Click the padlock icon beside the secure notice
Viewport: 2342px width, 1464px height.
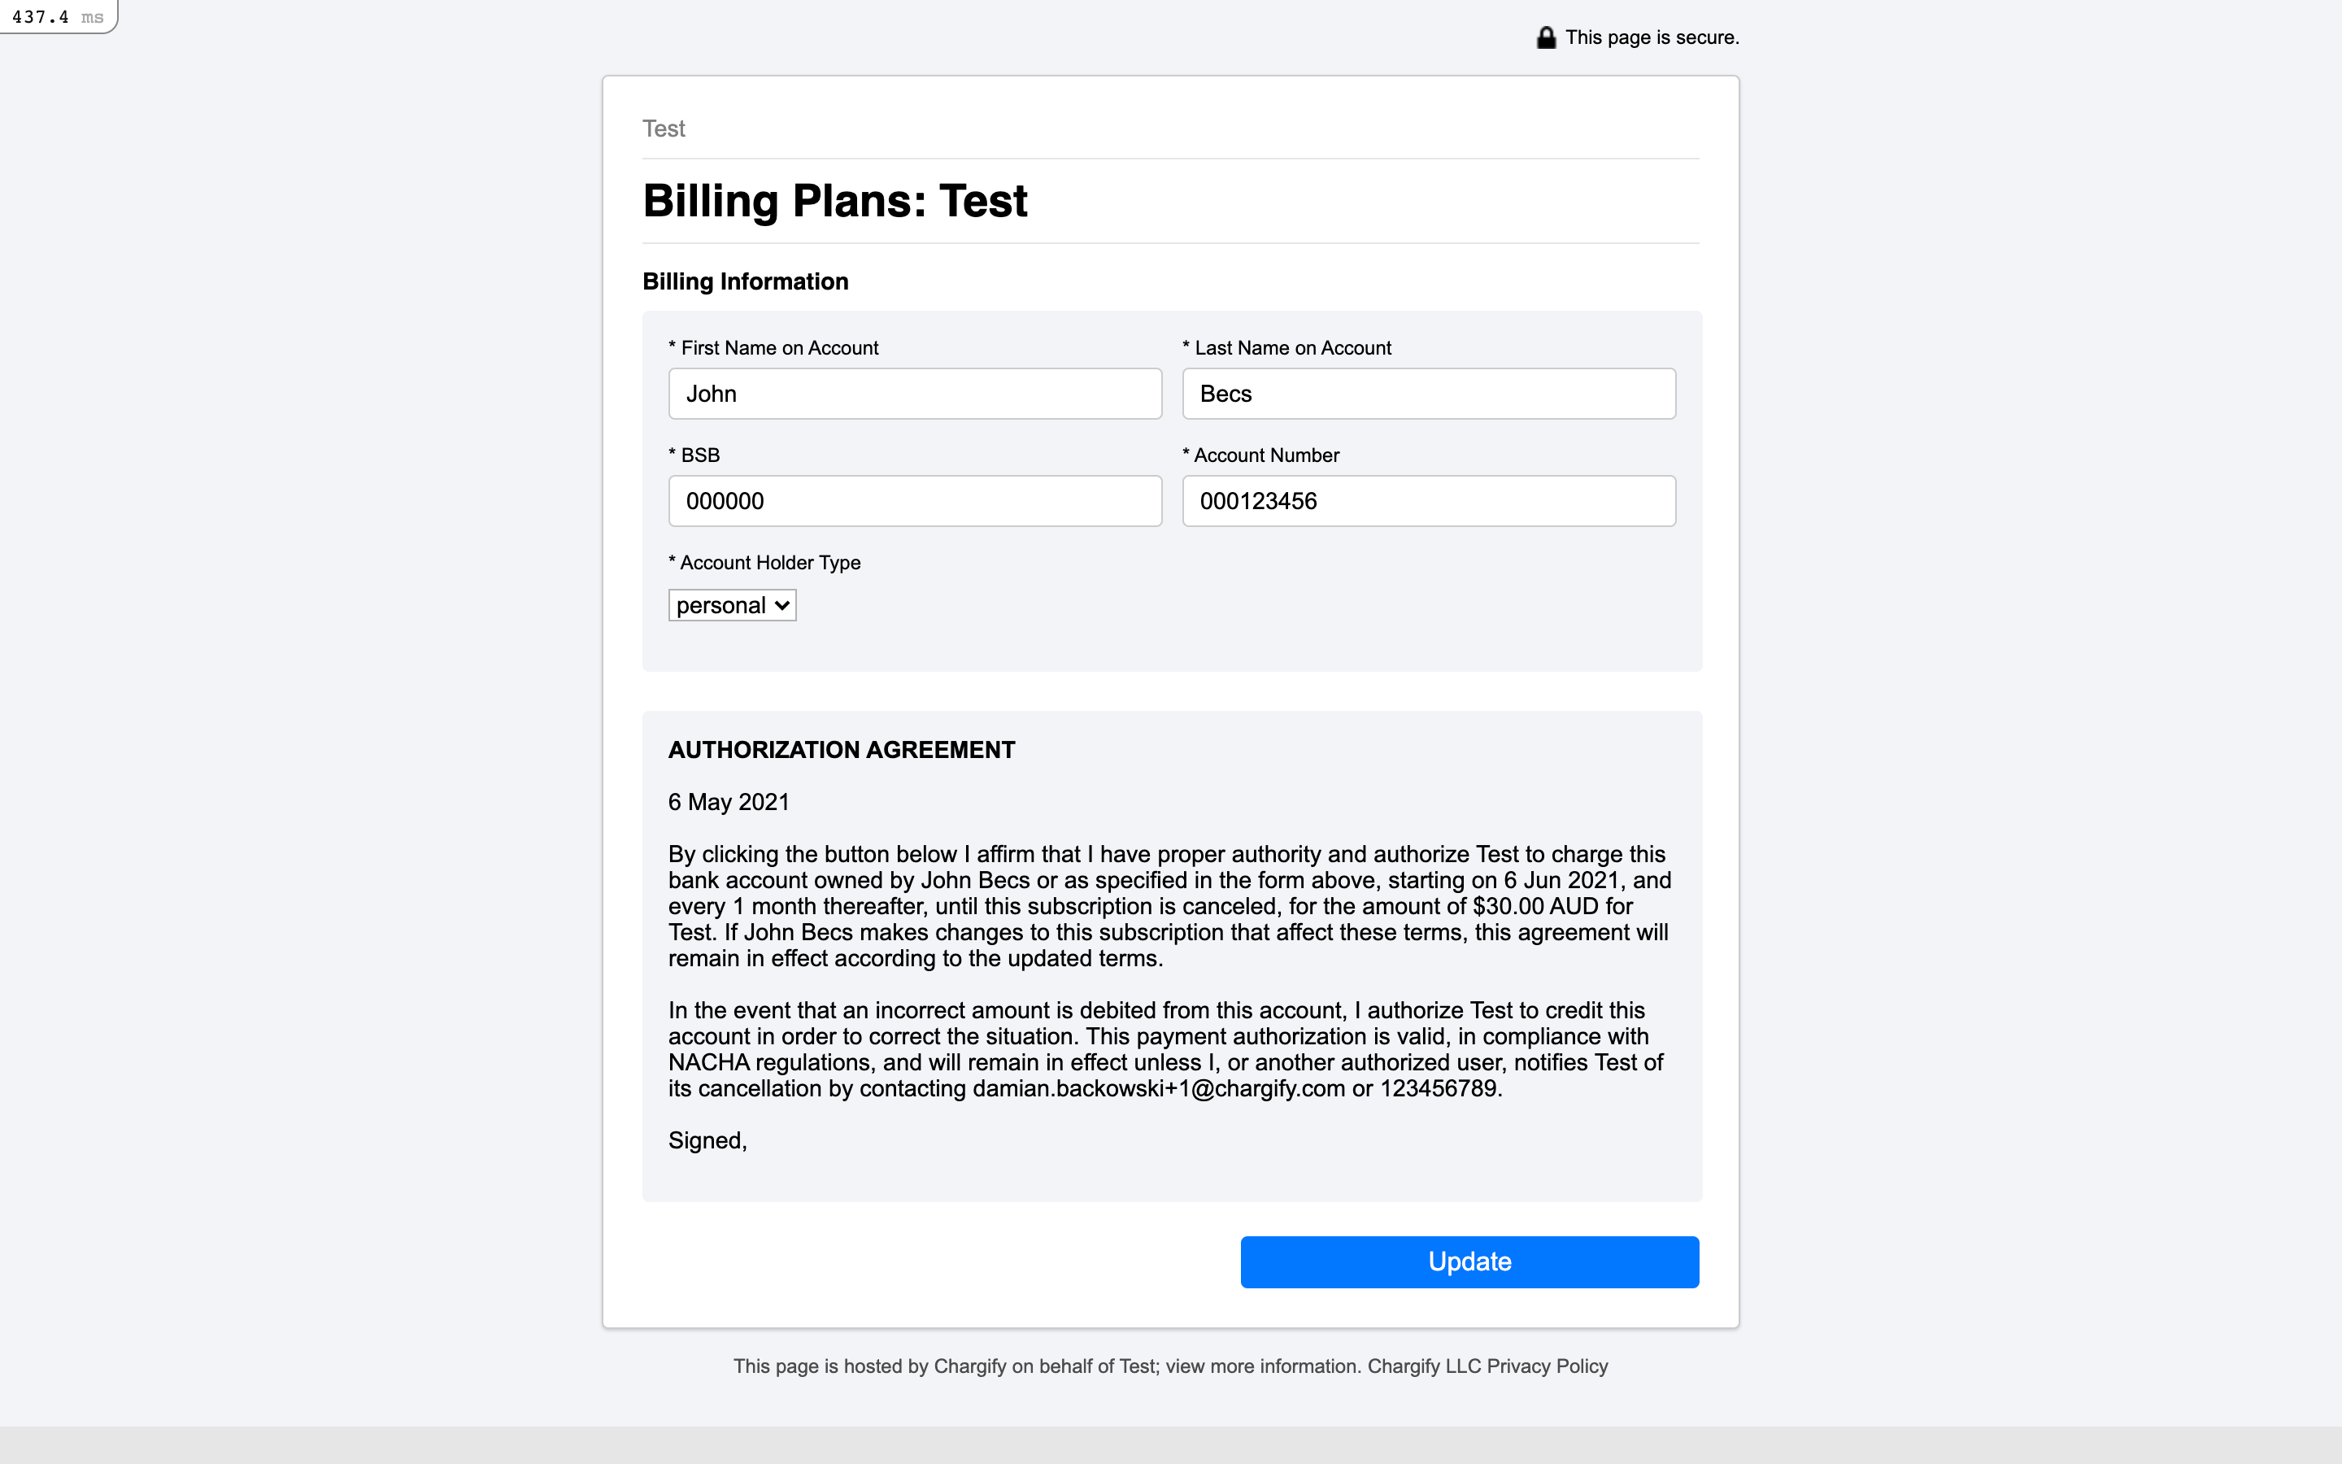click(1546, 37)
